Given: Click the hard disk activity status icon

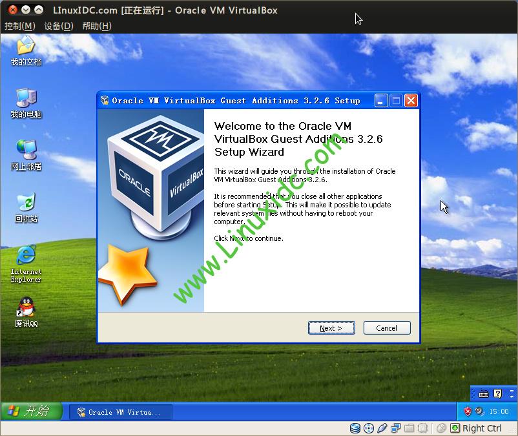Looking at the screenshot, I should (355, 428).
